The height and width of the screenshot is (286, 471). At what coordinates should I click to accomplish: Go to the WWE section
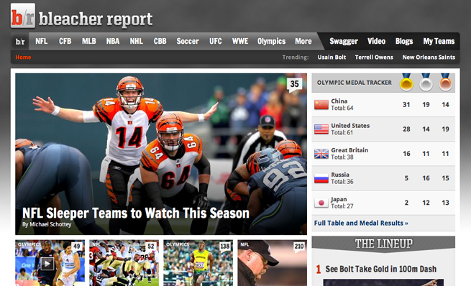click(240, 41)
